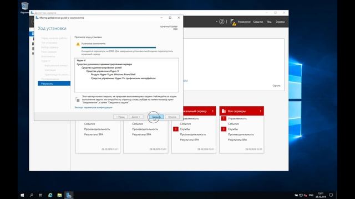The width and height of the screenshot is (355, 199).
Task: Select Средства администрирования ролей row
Action: (x=102, y=67)
